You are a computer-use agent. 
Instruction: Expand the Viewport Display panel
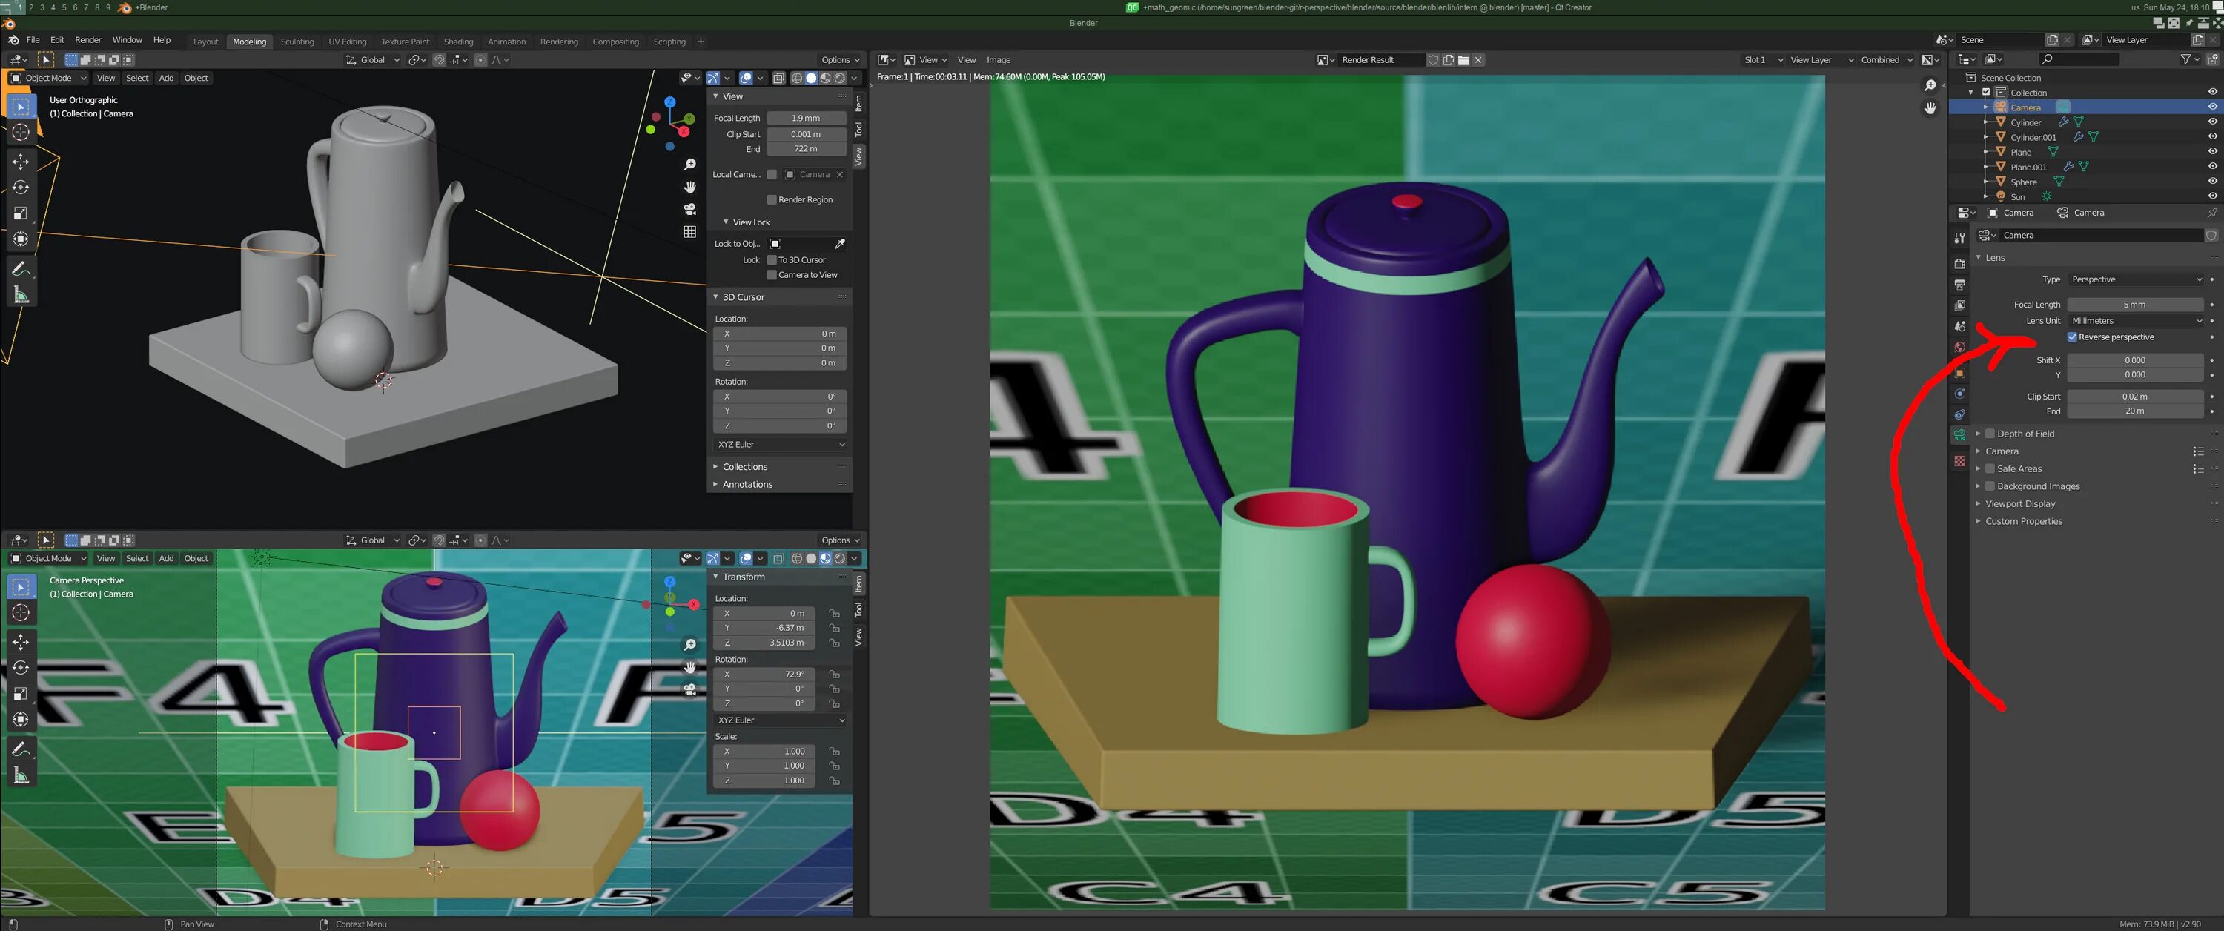(2019, 503)
